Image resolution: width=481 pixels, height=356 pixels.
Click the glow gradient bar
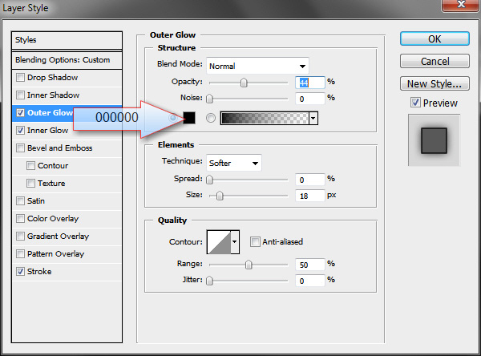265,118
